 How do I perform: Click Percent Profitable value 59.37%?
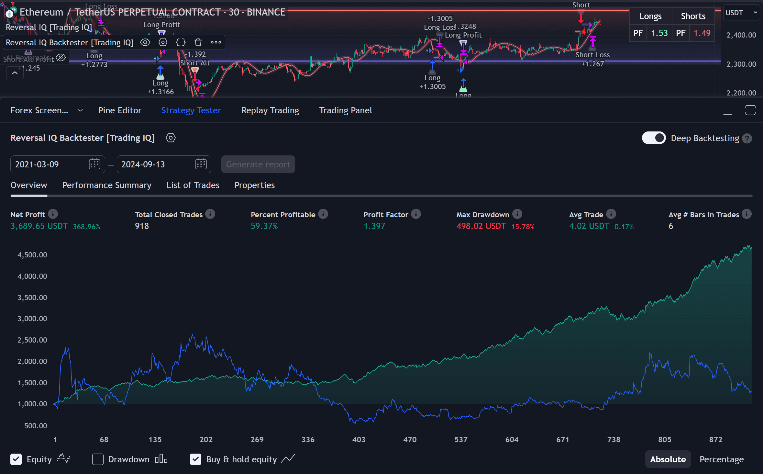(x=264, y=226)
